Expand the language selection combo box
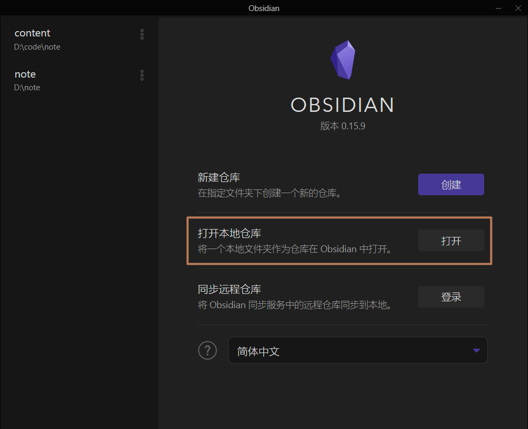Screen dimensions: 528x429 point(357,350)
